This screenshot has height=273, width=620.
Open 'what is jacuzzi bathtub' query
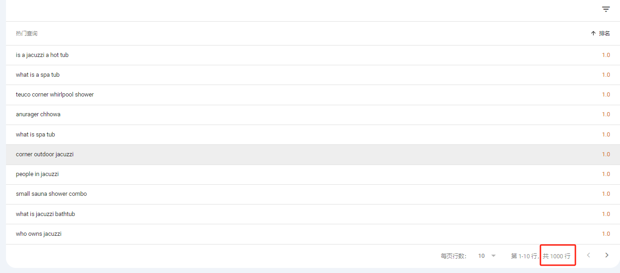(313, 214)
